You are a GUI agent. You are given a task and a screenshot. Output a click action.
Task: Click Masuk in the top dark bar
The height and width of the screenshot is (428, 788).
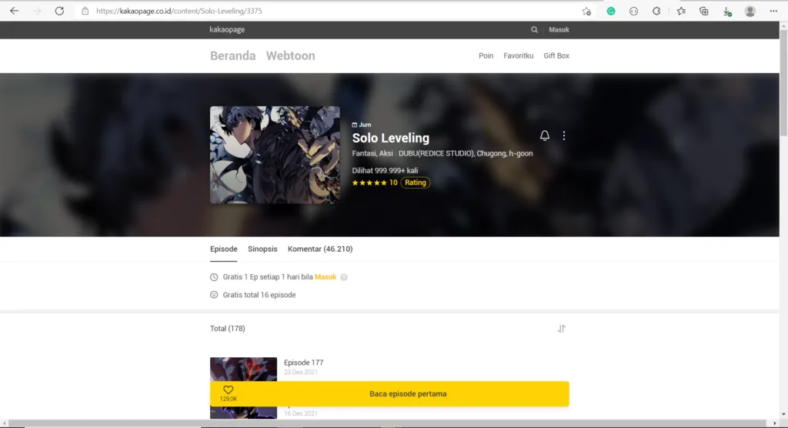click(559, 30)
